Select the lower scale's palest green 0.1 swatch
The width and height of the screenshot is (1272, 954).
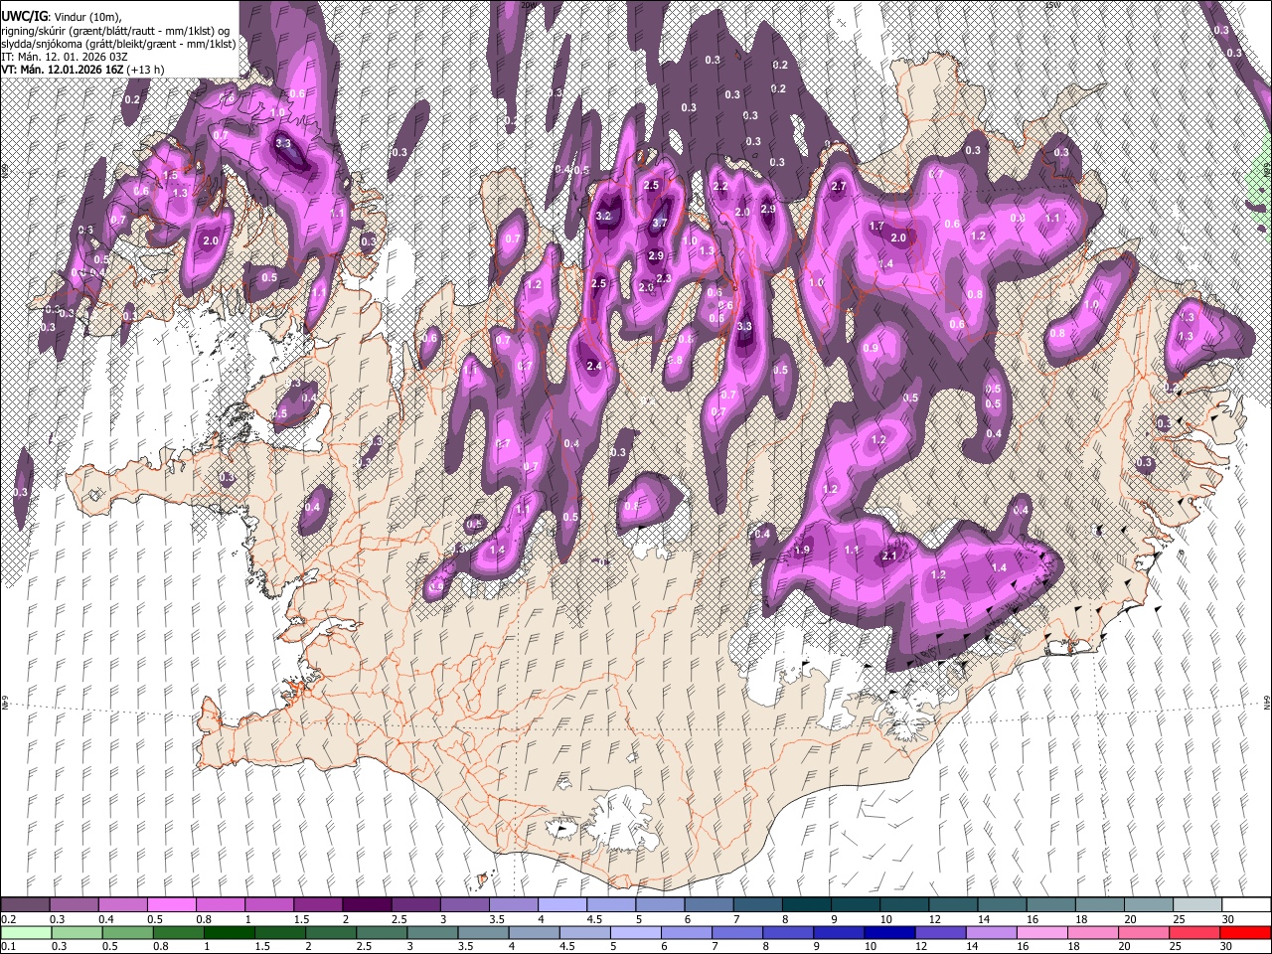[x=26, y=932]
